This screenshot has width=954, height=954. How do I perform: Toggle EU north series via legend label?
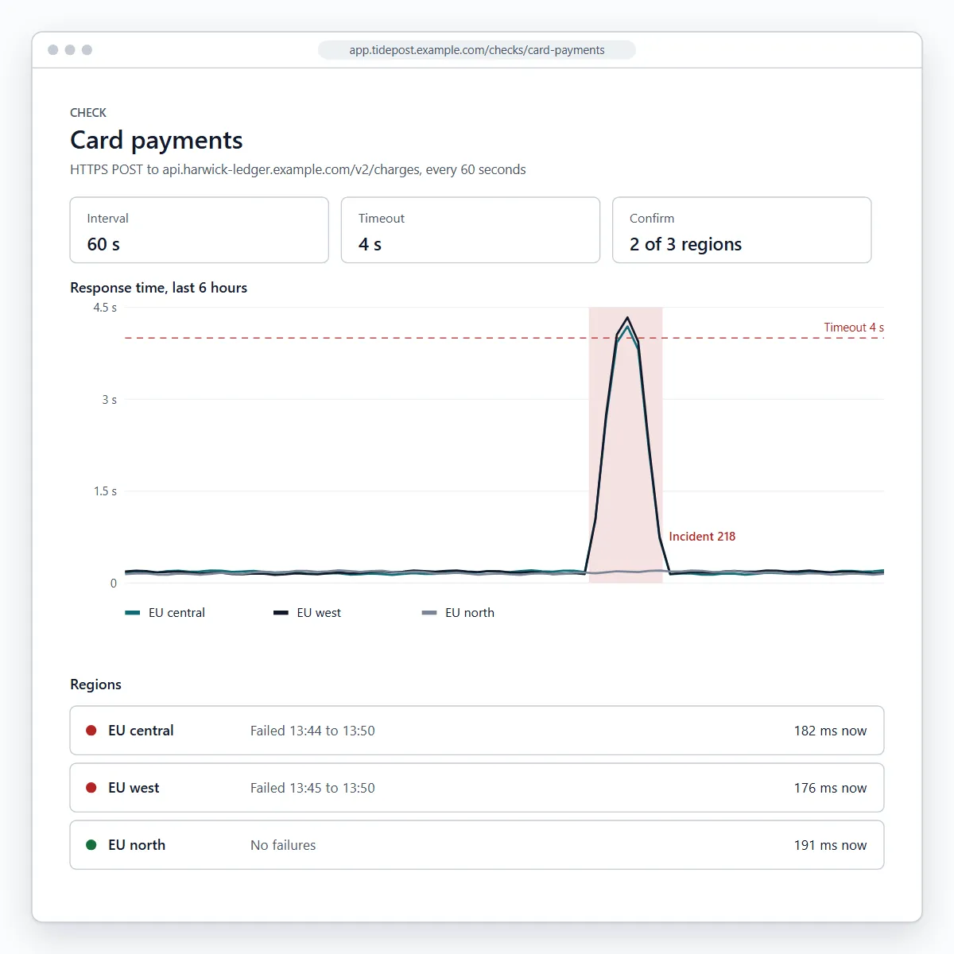pyautogui.click(x=470, y=613)
